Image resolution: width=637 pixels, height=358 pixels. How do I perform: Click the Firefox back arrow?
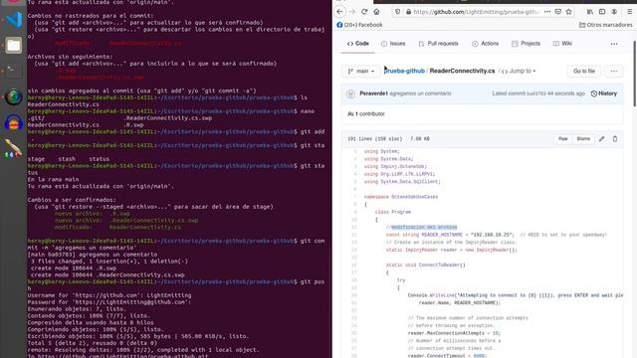(x=340, y=12)
